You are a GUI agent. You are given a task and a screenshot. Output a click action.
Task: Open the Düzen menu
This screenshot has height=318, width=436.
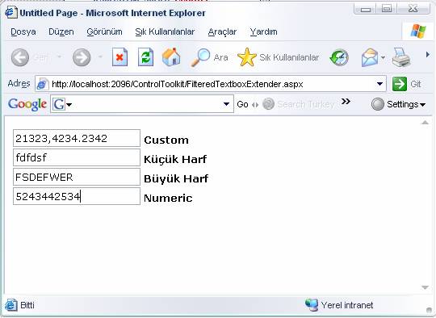pos(61,31)
